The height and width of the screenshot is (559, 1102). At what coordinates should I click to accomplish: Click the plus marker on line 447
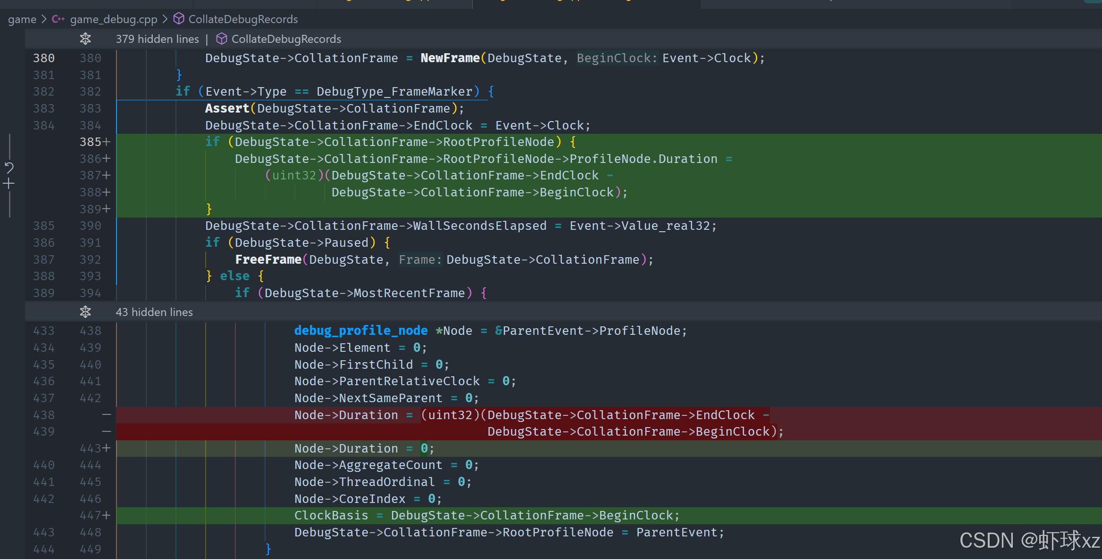(107, 515)
